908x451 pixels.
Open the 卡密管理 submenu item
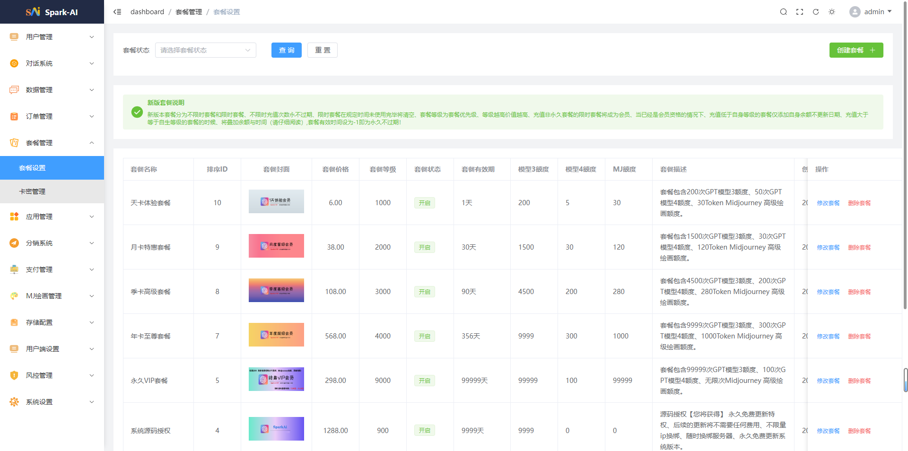click(x=32, y=191)
